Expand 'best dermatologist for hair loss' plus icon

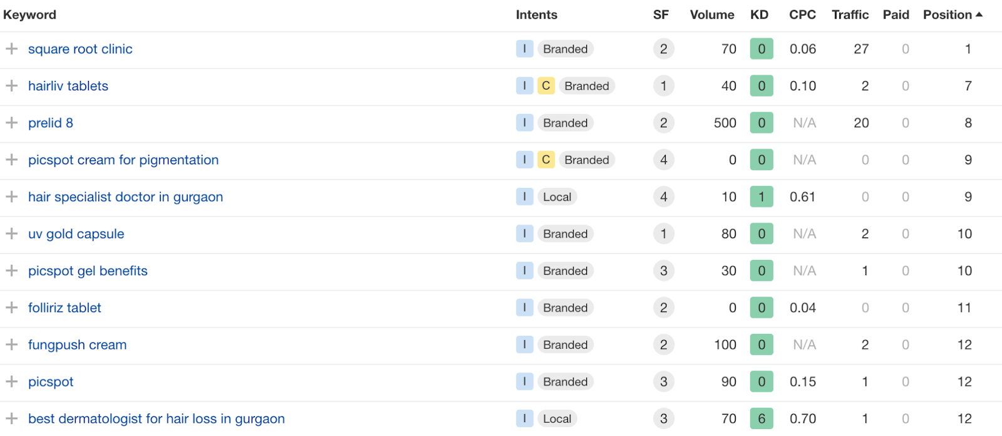[x=11, y=418]
